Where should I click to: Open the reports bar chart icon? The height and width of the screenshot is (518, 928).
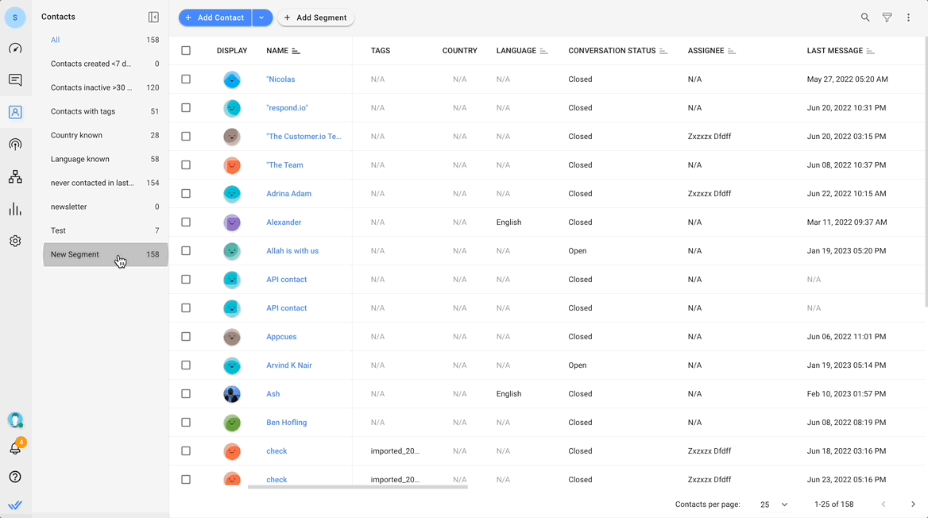coord(15,209)
